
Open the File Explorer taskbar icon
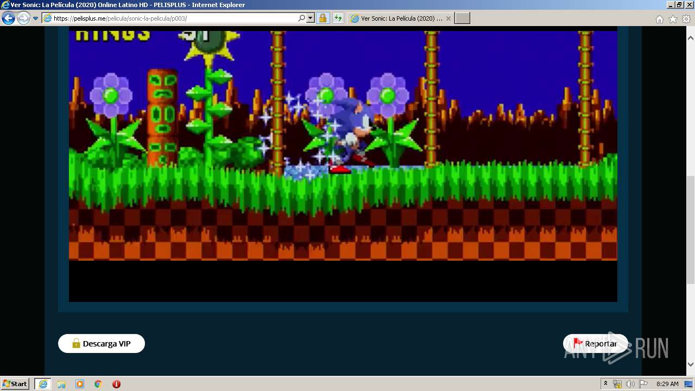61,384
